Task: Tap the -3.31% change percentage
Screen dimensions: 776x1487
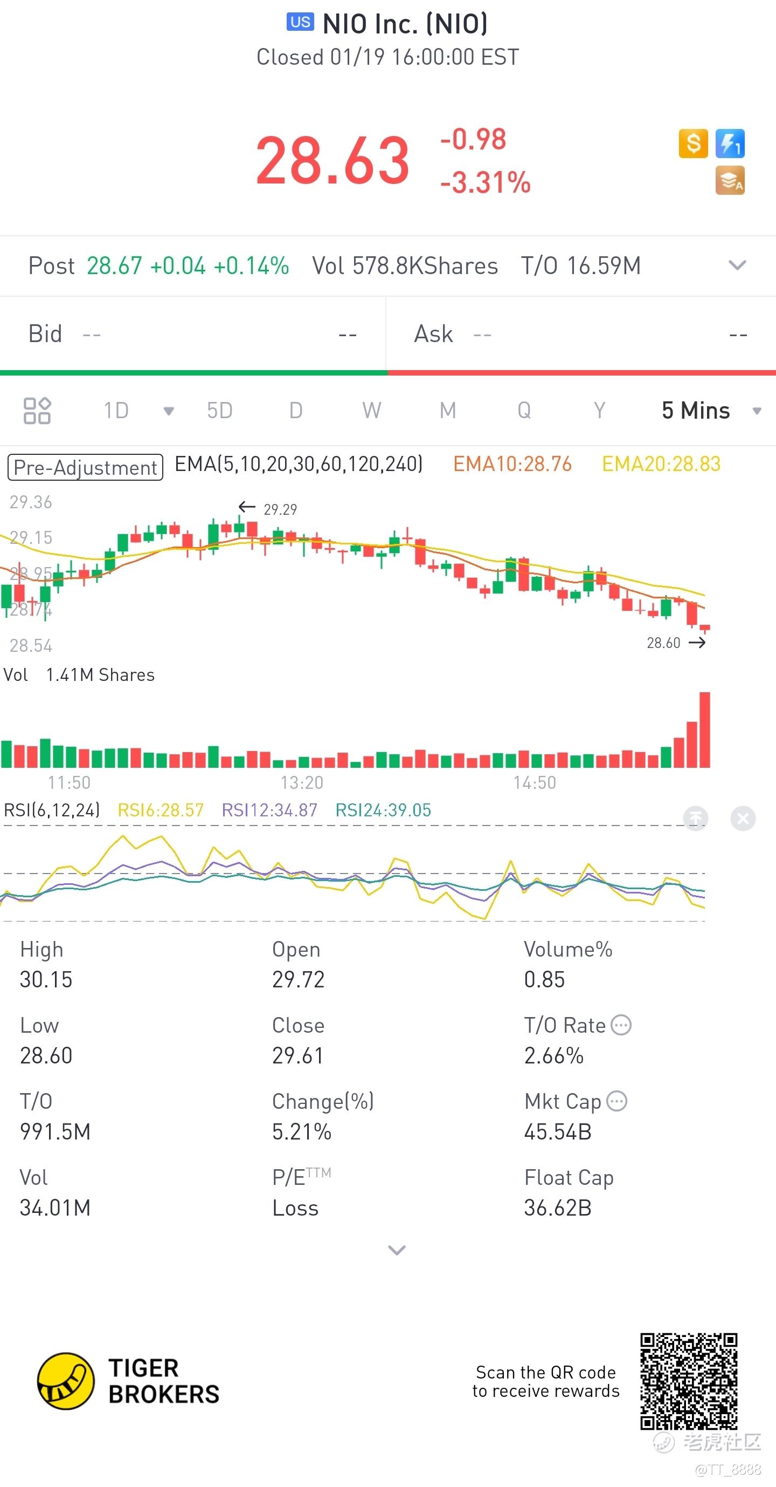Action: click(x=485, y=182)
